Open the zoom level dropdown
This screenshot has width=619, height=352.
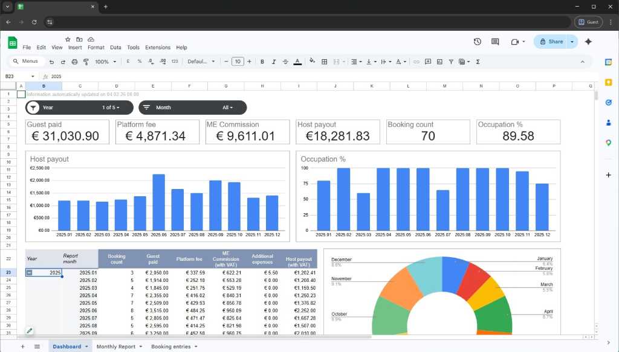(x=105, y=62)
